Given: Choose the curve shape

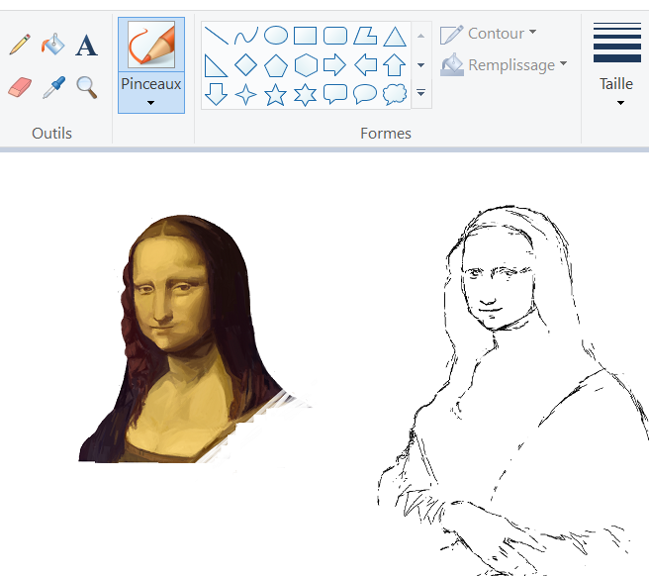Looking at the screenshot, I should [x=246, y=36].
